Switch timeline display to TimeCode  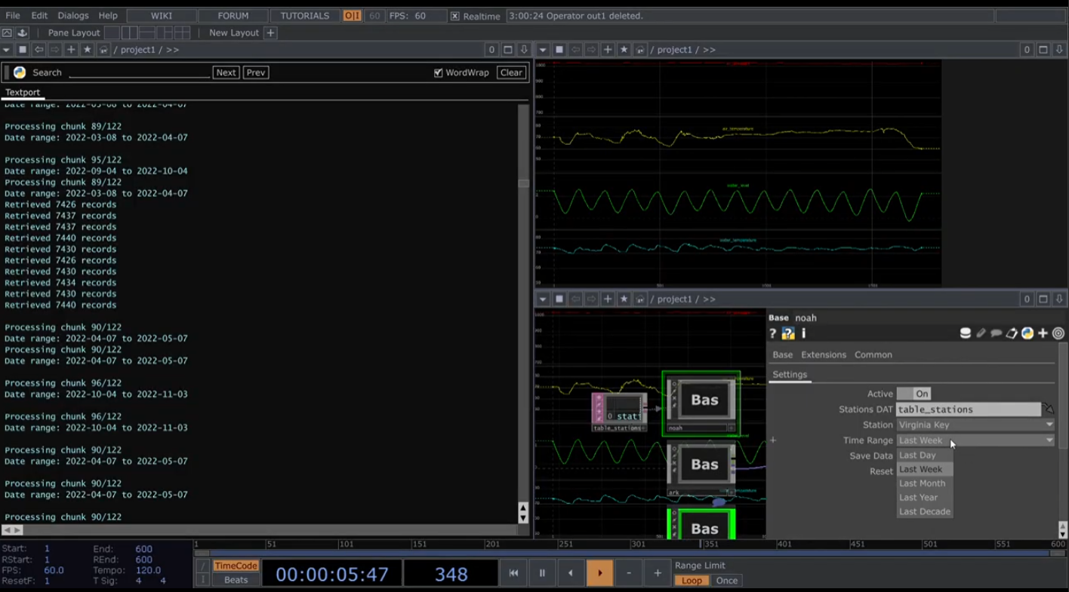click(x=236, y=566)
